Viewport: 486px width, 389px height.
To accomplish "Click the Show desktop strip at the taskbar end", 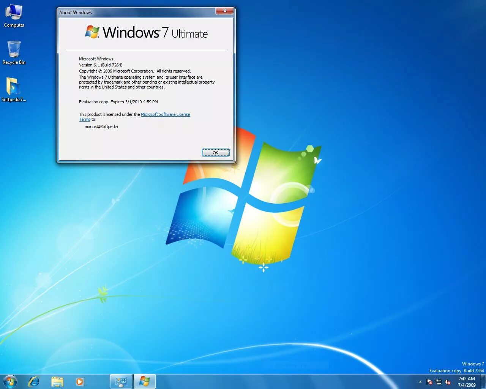I will [483, 381].
